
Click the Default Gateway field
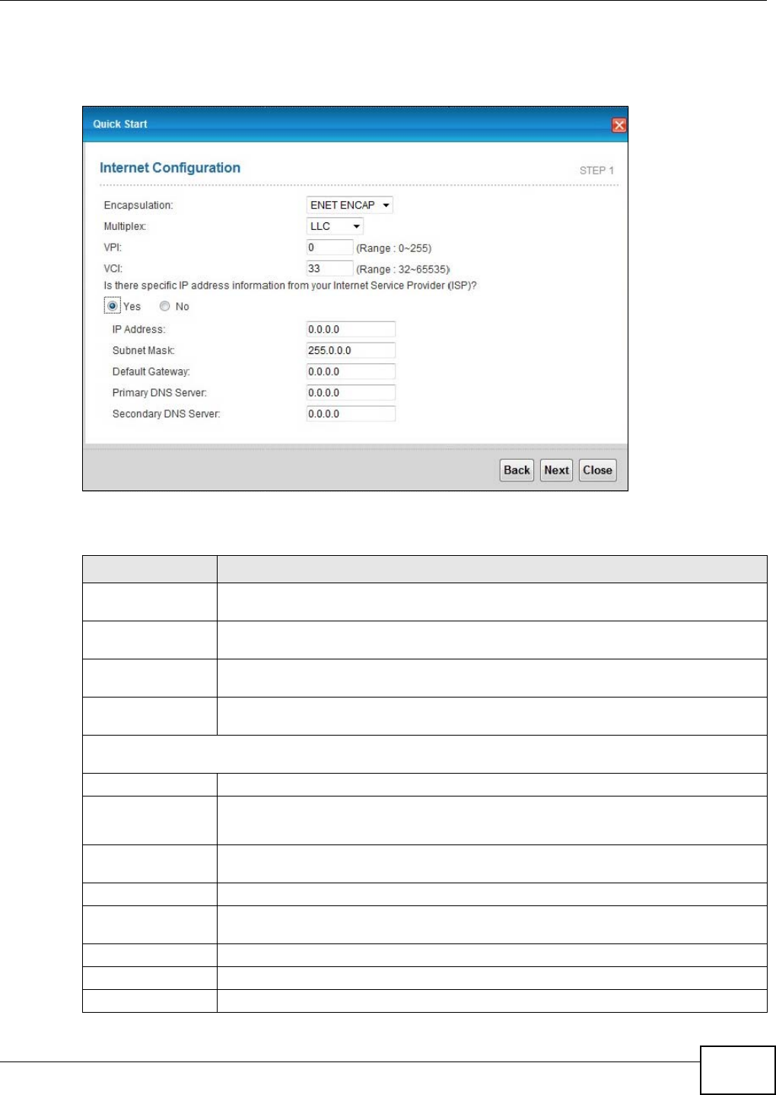(x=351, y=372)
